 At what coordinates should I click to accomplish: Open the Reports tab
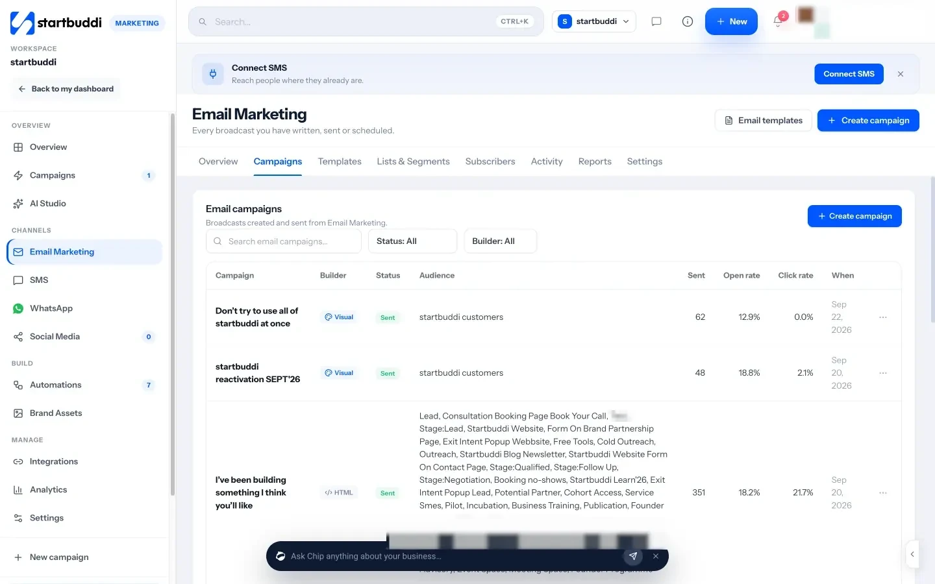click(595, 162)
